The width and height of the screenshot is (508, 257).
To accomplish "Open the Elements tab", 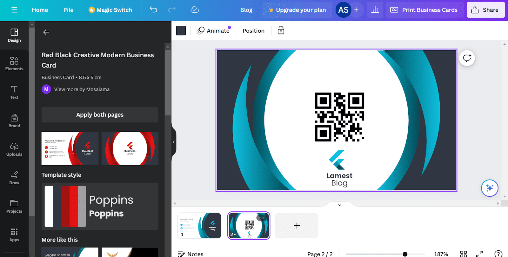I will (x=14, y=64).
